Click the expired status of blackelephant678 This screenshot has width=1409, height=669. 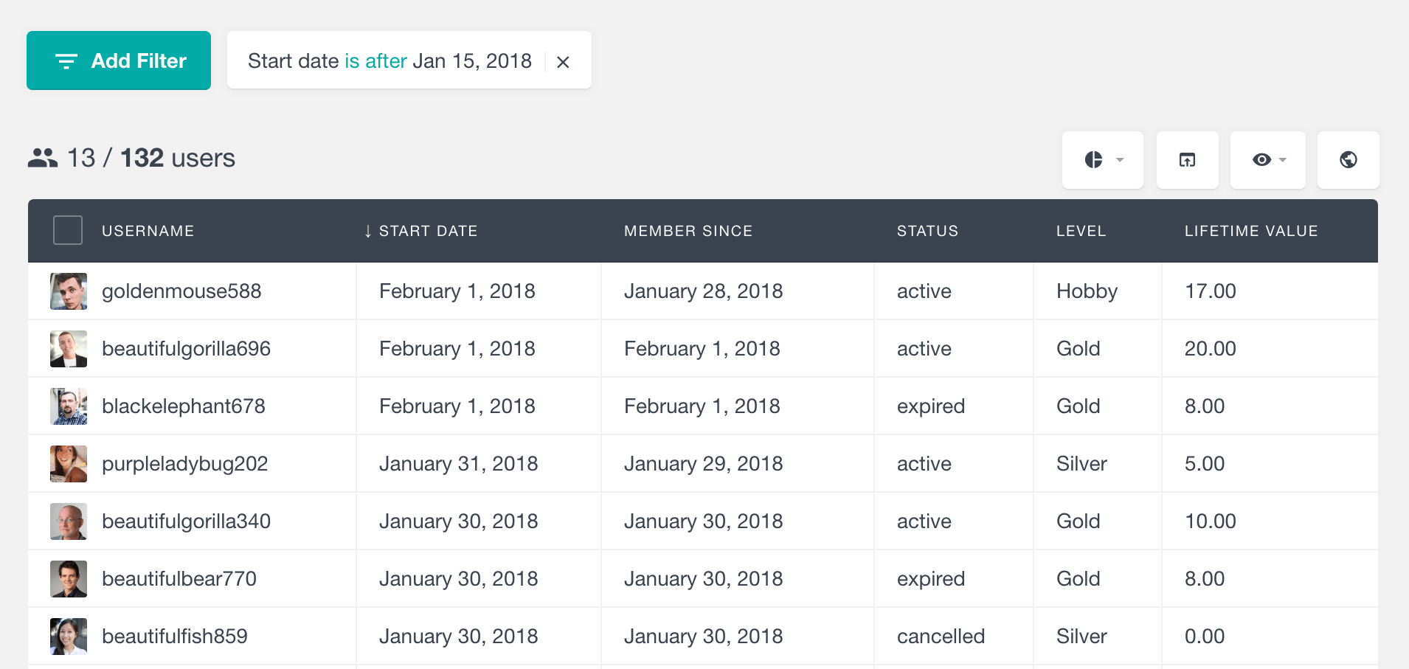[931, 406]
